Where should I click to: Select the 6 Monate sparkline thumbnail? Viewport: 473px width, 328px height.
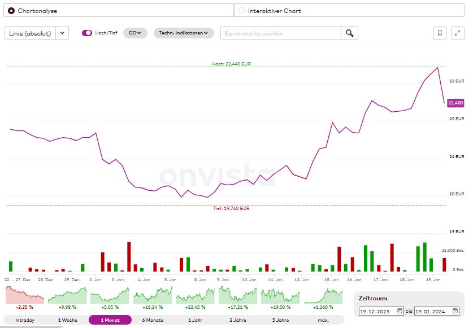coord(152,294)
